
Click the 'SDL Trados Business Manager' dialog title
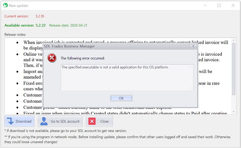point(69,46)
